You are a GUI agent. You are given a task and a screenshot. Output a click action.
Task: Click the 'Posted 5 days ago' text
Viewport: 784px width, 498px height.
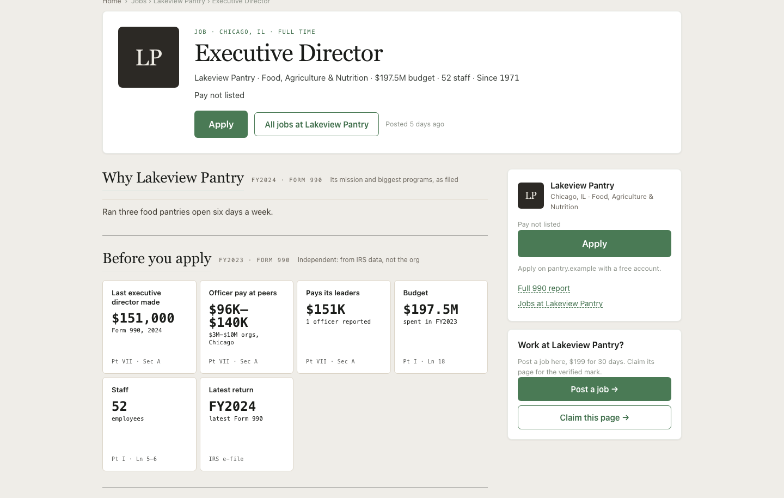[x=415, y=124]
